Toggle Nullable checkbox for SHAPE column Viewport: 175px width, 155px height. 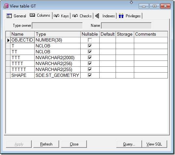point(90,75)
